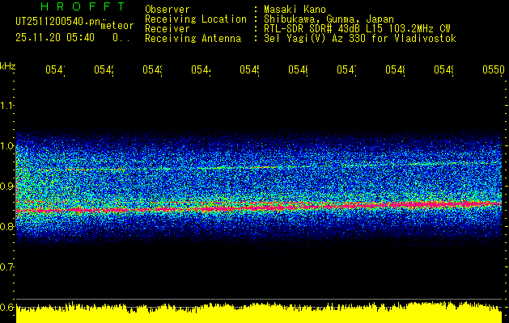This screenshot has height=323, width=509.
Task: Click the word meteor under the file name
Action: click(x=117, y=26)
